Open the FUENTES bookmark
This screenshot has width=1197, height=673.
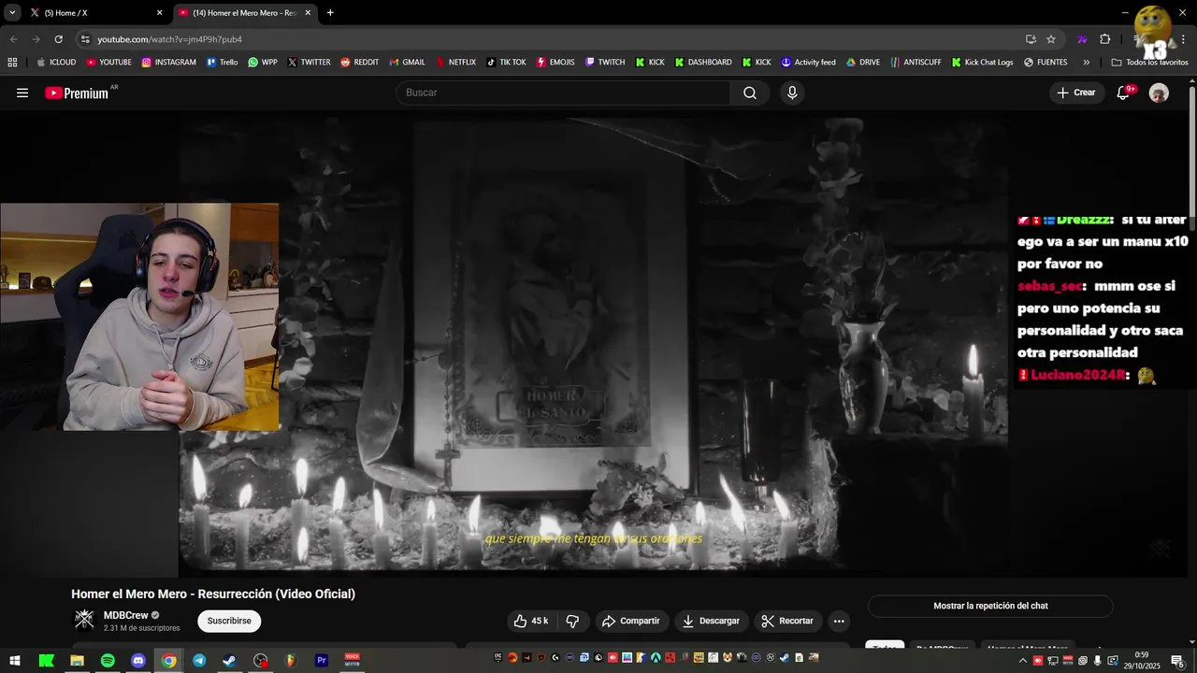click(1046, 63)
